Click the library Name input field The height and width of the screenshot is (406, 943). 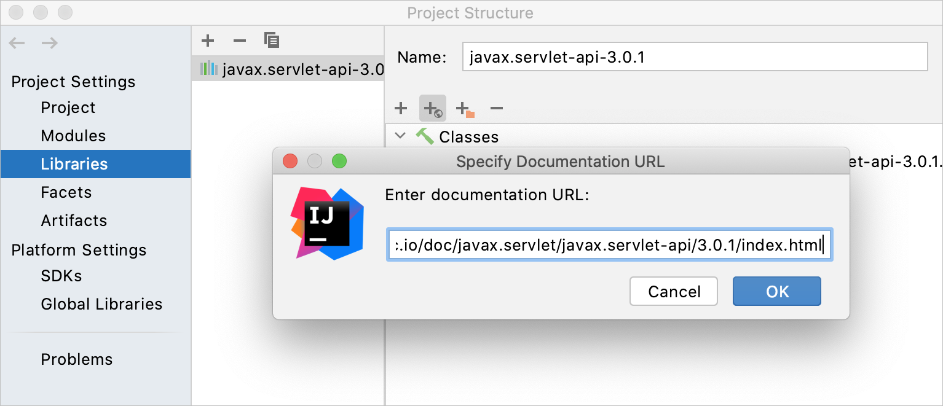coord(695,57)
